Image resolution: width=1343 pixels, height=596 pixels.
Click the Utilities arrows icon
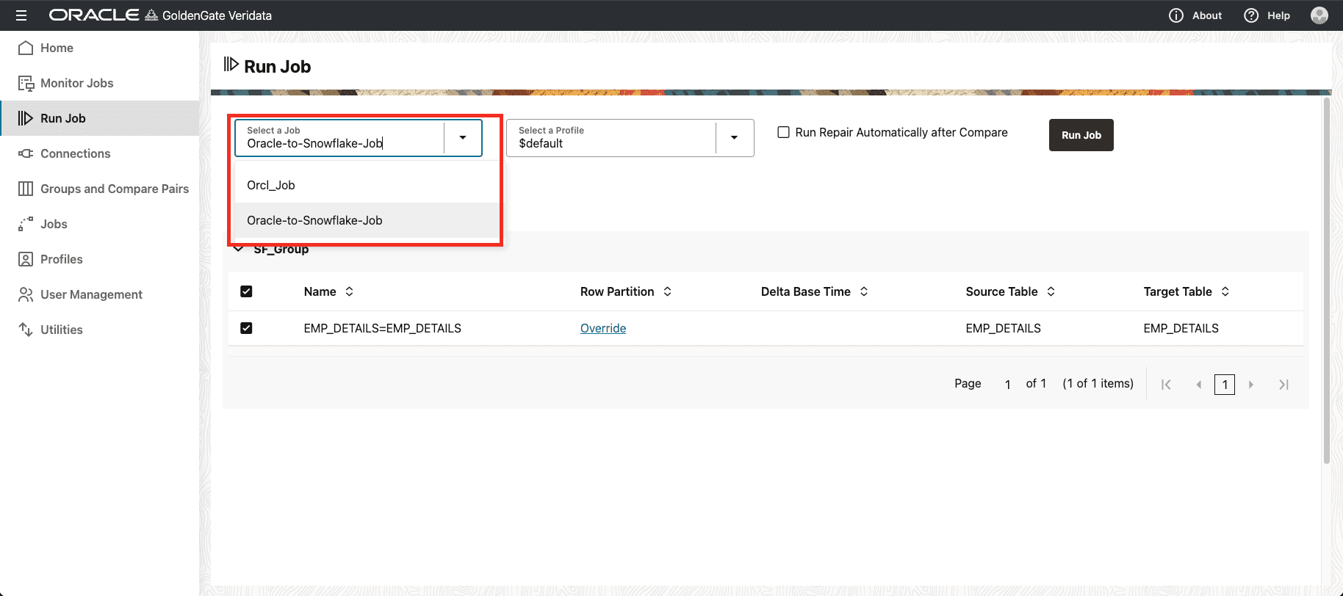pyautogui.click(x=26, y=330)
